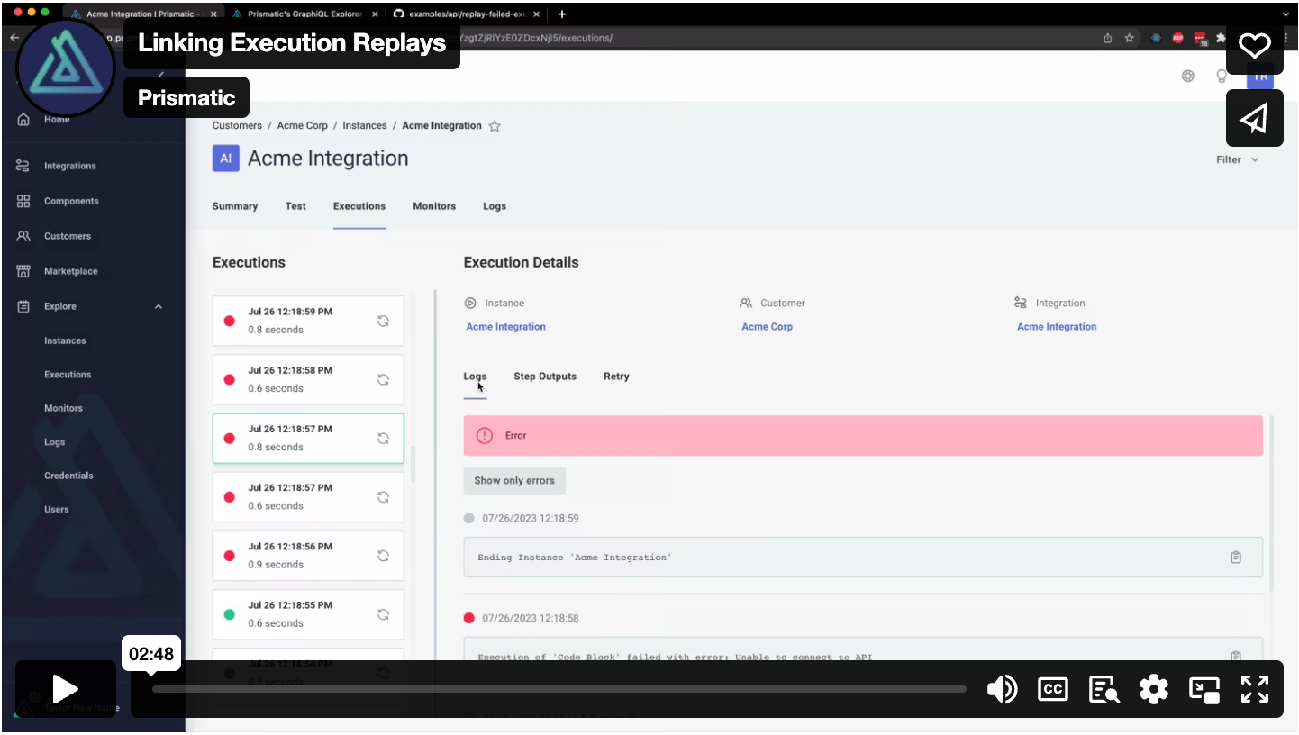Image resolution: width=1299 pixels, height=735 pixels.
Task: Click Show only errors button
Action: click(x=514, y=480)
